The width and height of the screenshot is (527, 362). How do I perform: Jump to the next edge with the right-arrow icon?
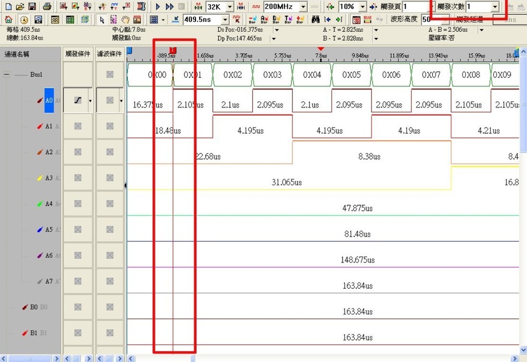pyautogui.click(x=339, y=19)
